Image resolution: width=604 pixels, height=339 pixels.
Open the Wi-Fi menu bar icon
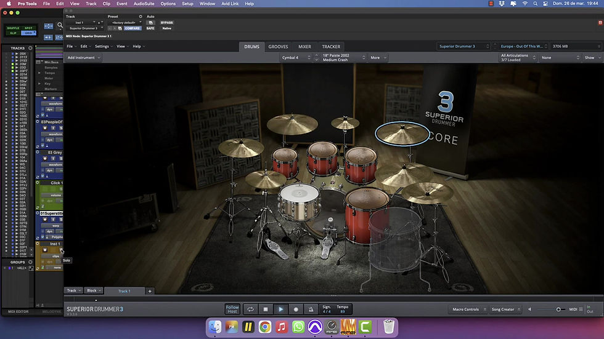[x=524, y=4]
